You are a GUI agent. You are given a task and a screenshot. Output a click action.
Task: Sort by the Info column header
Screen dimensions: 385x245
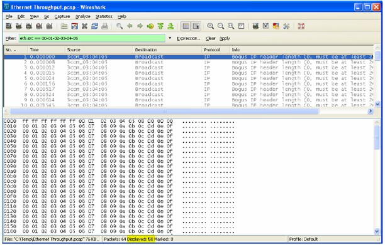click(301, 50)
